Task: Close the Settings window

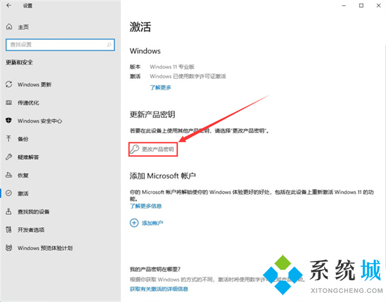Action: pos(379,5)
